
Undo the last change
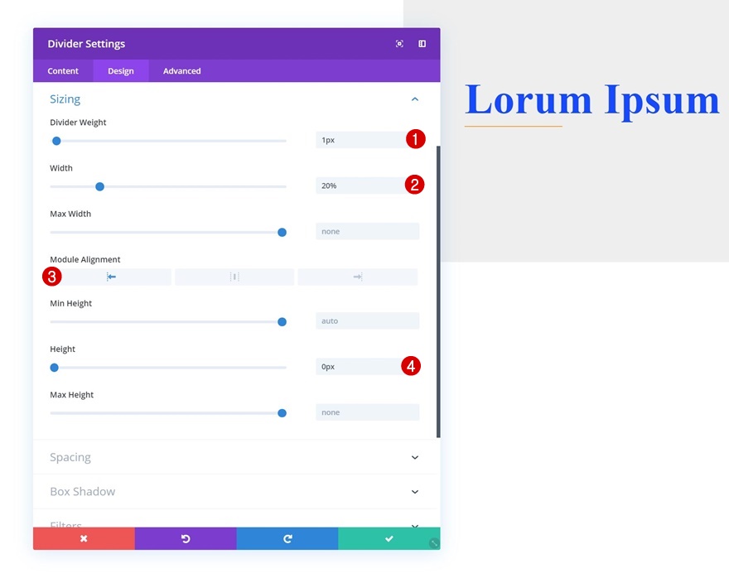[x=186, y=538]
